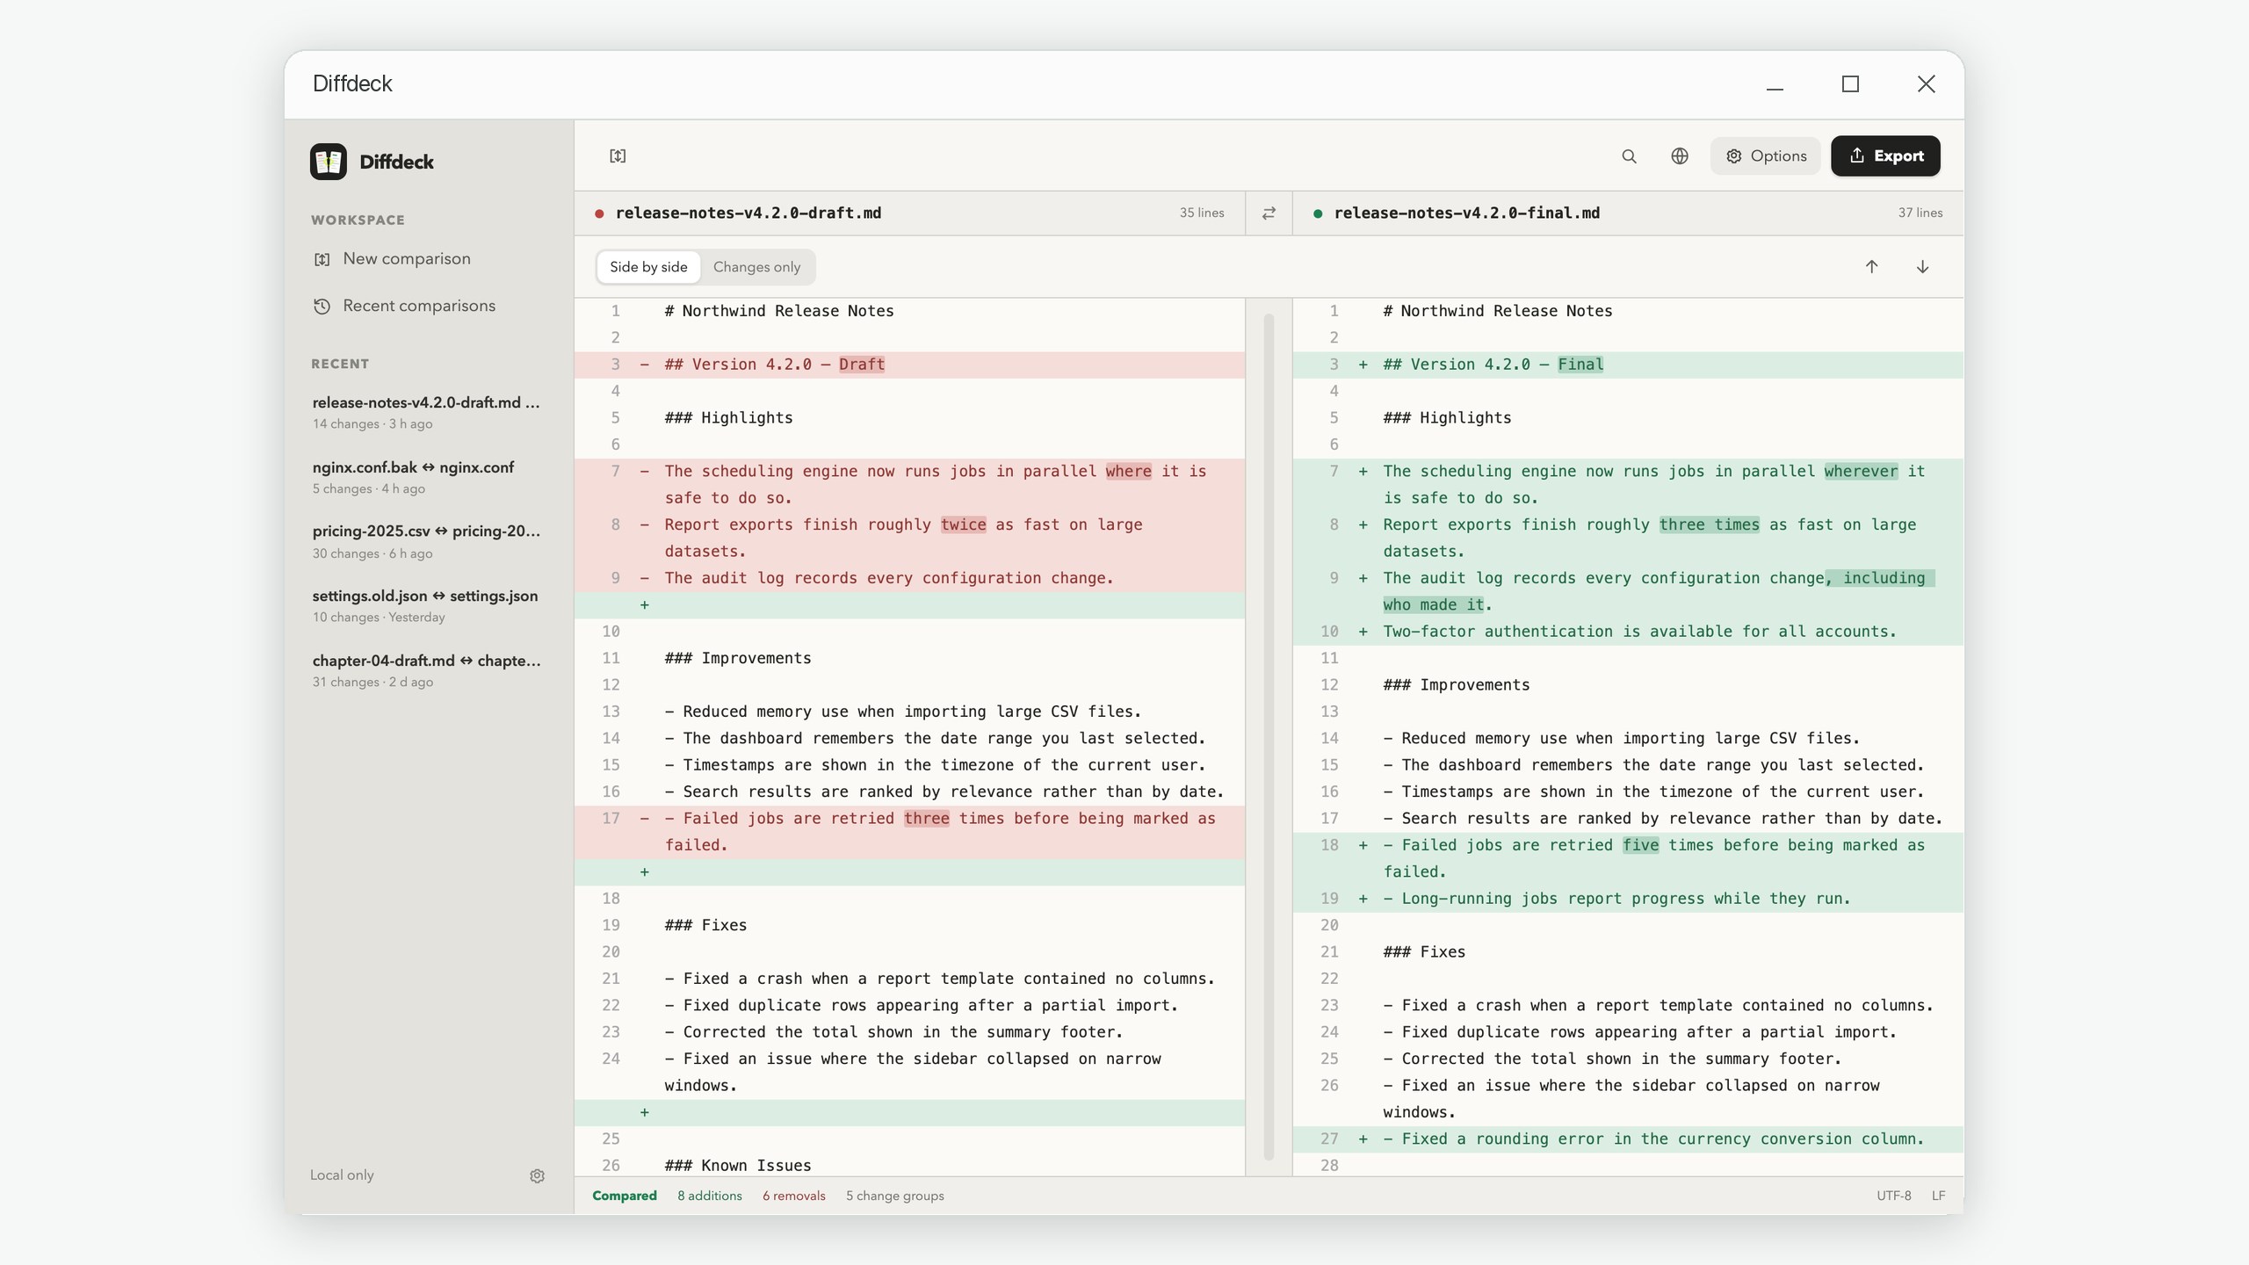Click '8 additions' in status bar

point(709,1196)
